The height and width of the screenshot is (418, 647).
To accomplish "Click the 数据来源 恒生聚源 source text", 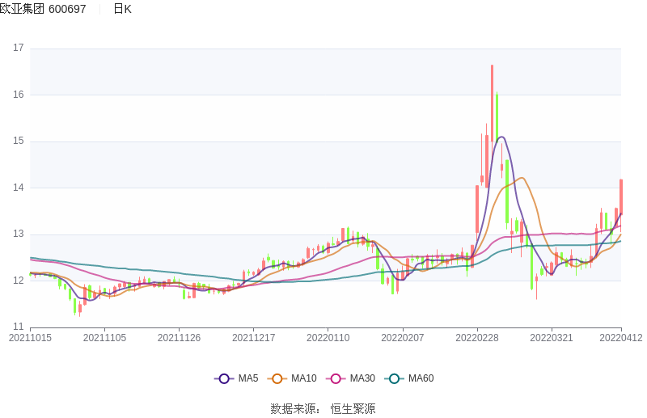I will click(x=323, y=408).
